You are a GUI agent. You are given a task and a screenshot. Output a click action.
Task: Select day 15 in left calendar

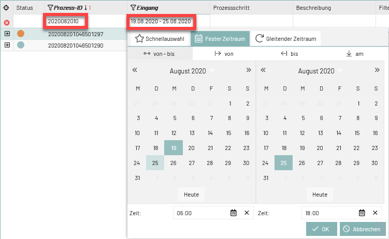(228, 133)
